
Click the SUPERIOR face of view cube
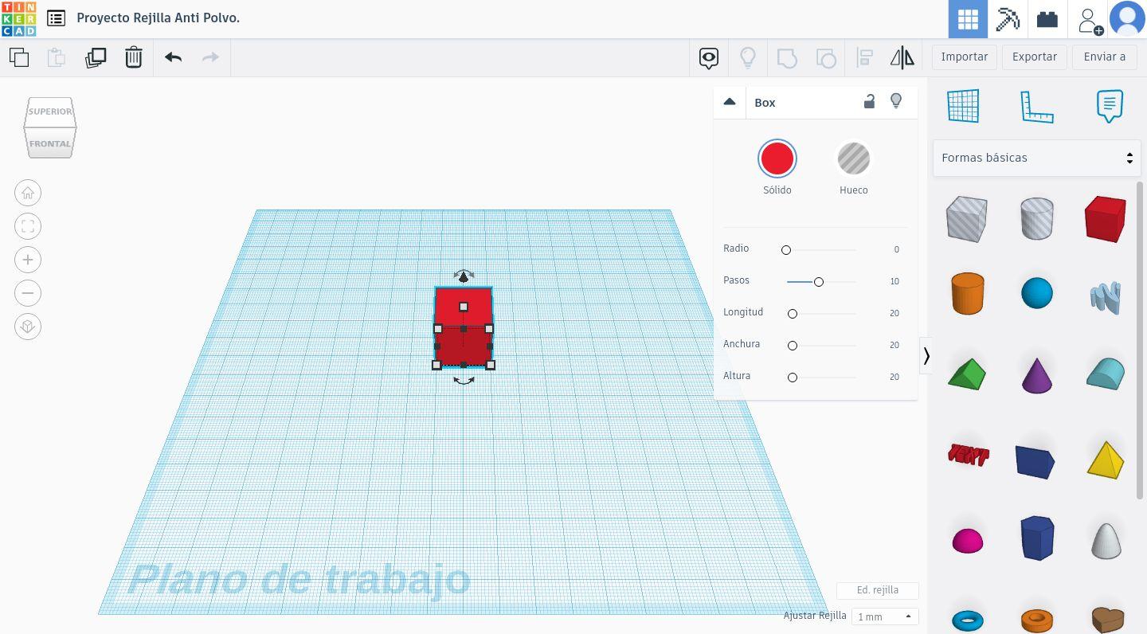[50, 112]
